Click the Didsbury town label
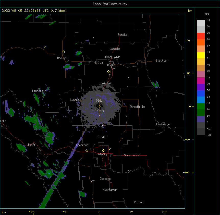 tap(98, 110)
